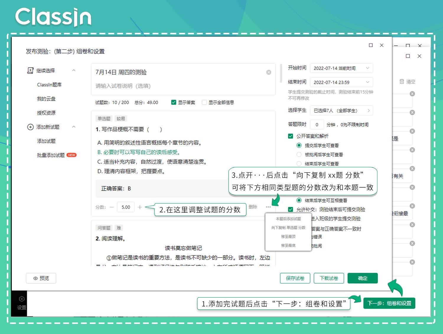Close the back window above 清空
Screen dimensions: 443x334
point(419,56)
